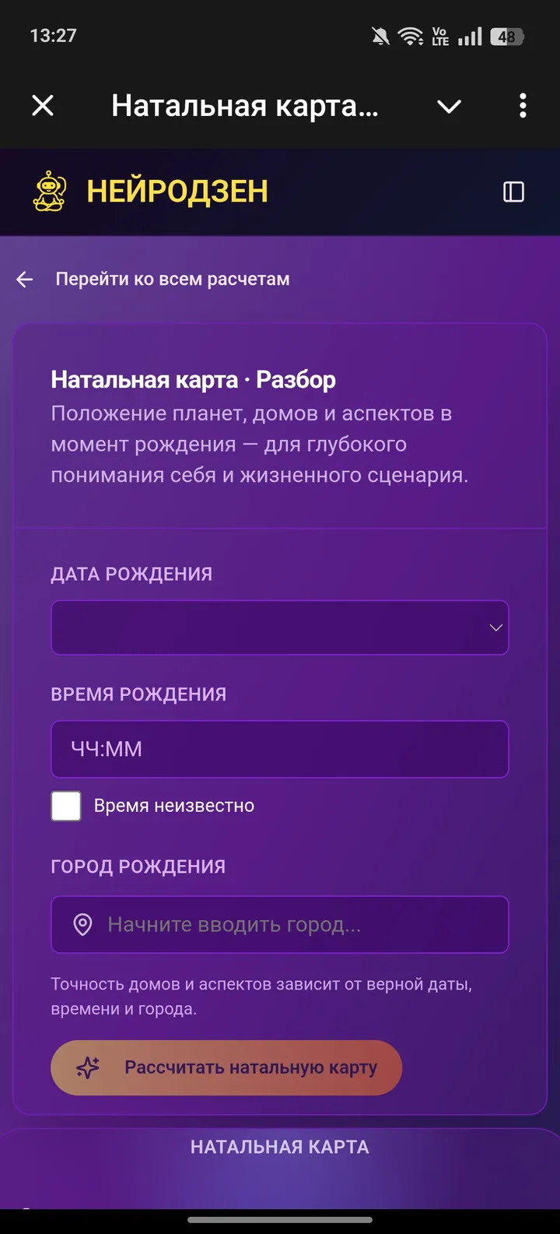Tap the ЧЧ:ММ time input field
Image resolution: width=560 pixels, height=1234 pixels.
pyautogui.click(x=280, y=749)
